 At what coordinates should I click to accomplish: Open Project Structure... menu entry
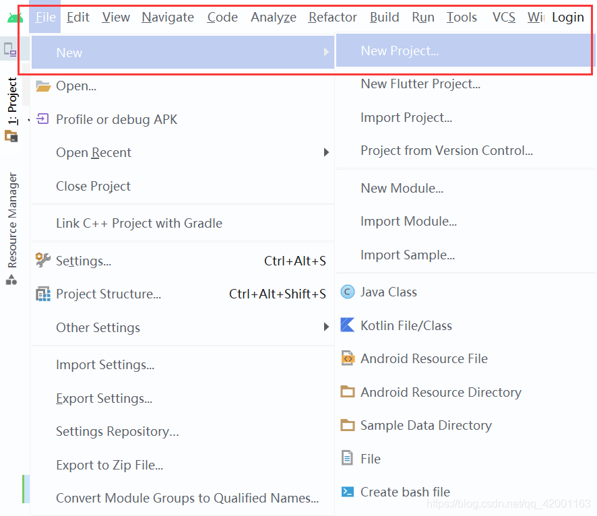(183, 294)
